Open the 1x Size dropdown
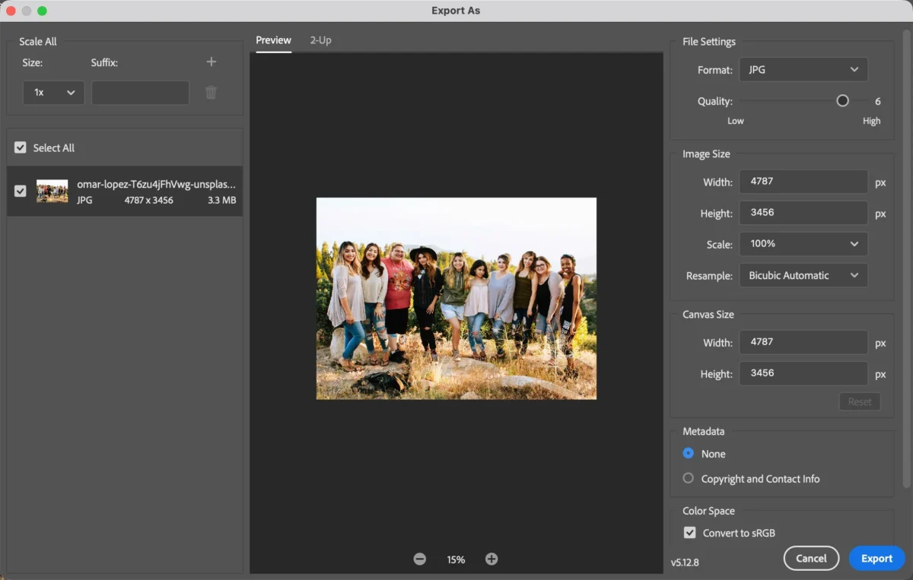Screen dimensions: 913x580 (x=53, y=93)
